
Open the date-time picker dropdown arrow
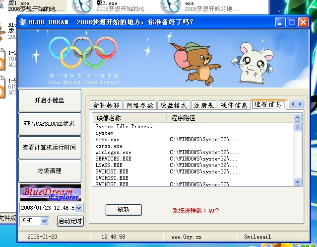click(x=79, y=208)
